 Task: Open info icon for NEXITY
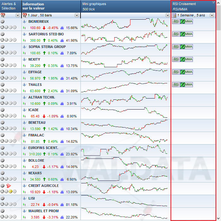(x=24, y=59)
